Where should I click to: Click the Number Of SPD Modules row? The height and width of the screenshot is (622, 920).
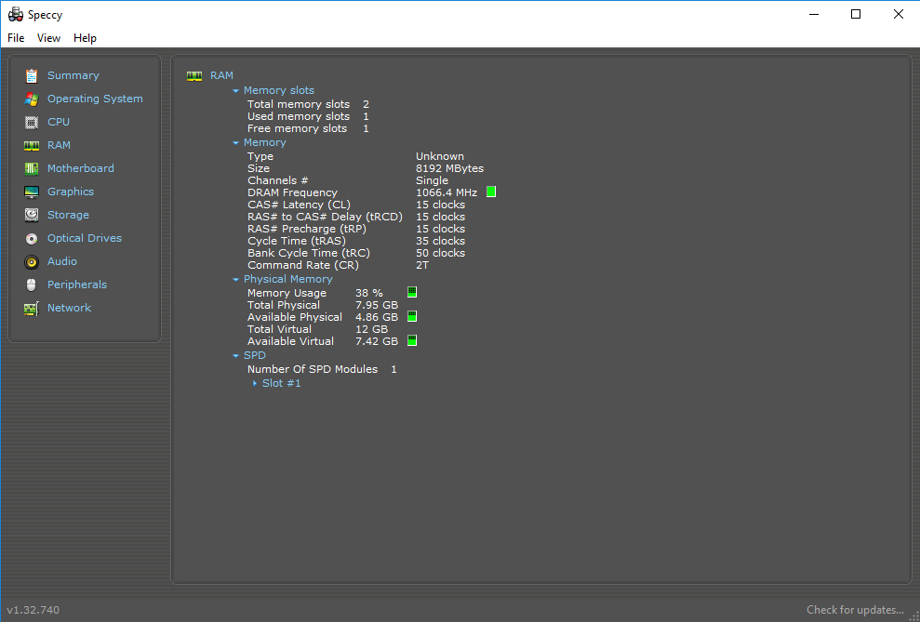point(322,369)
